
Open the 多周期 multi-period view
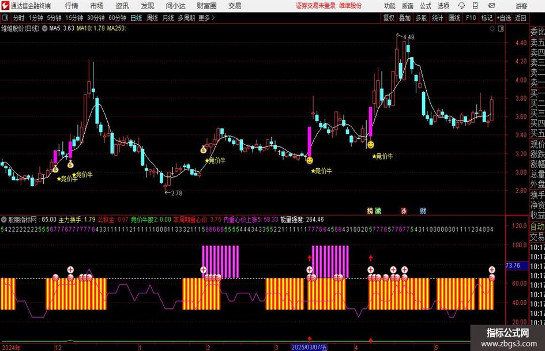coord(186,18)
